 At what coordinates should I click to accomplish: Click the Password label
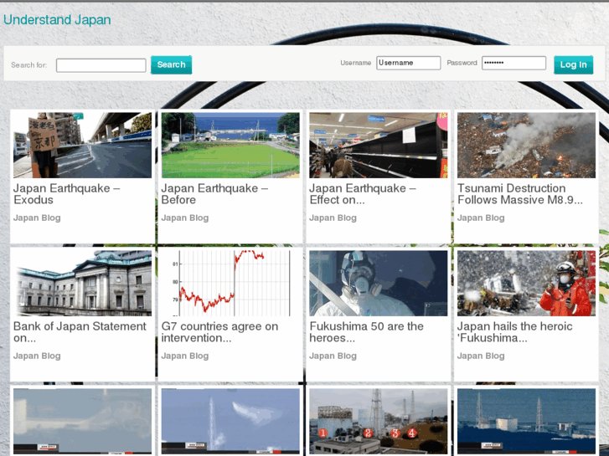click(462, 63)
